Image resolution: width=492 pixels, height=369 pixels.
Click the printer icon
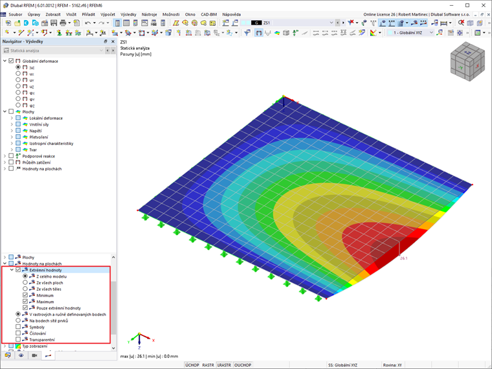coord(63,23)
